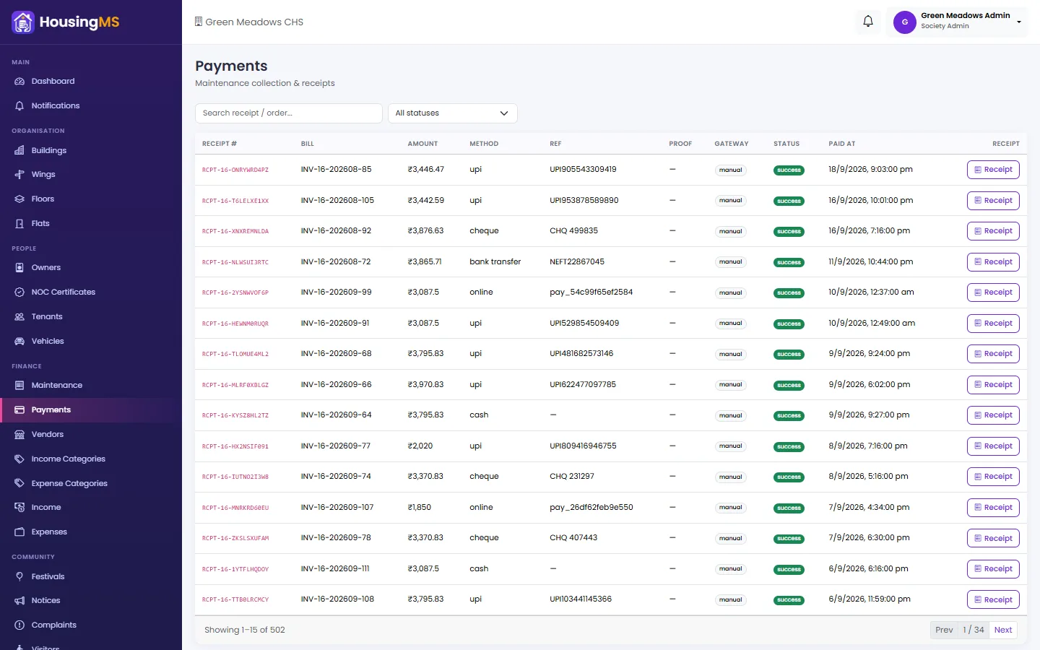
Task: Click the Vendors sidebar icon
Action: click(x=19, y=435)
